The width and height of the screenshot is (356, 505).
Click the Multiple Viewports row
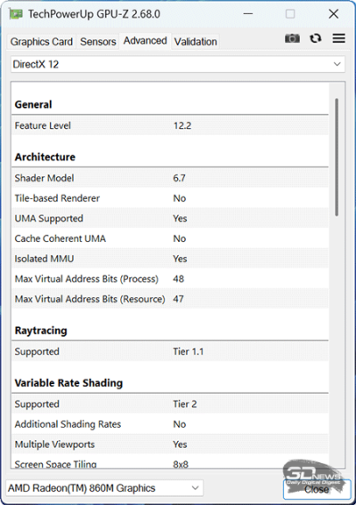point(170,445)
